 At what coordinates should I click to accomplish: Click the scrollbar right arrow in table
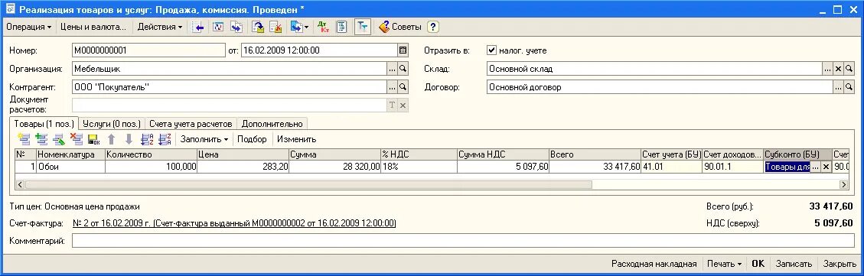[844, 184]
